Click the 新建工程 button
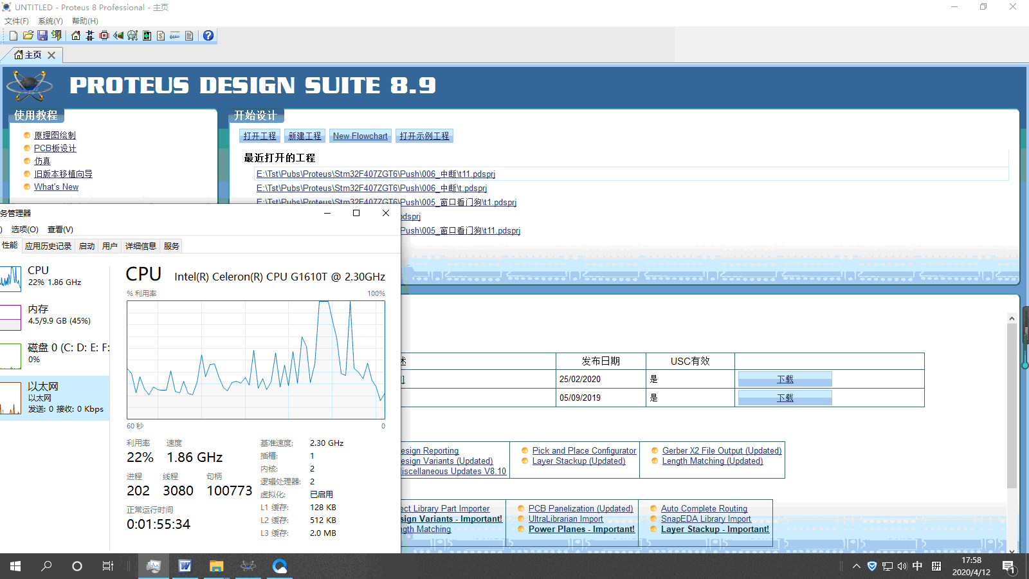This screenshot has height=579, width=1029. tap(305, 136)
